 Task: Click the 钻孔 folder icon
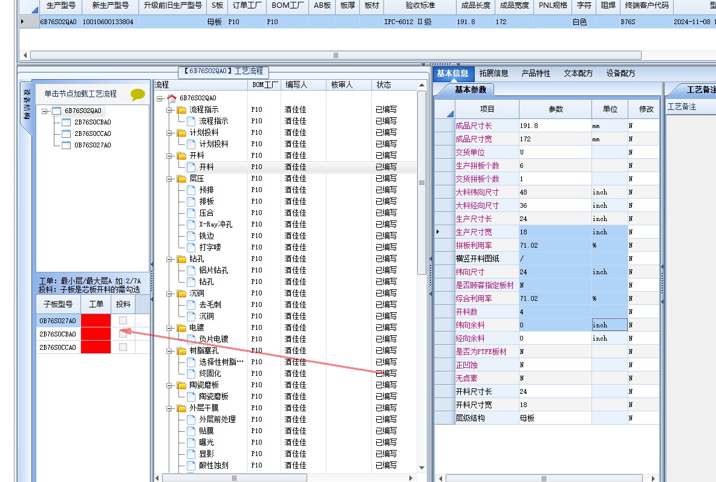pos(182,259)
